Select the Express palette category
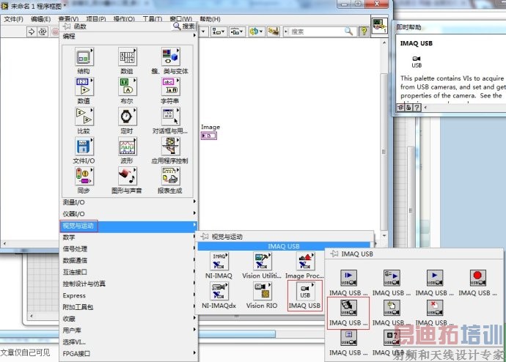 129,295
